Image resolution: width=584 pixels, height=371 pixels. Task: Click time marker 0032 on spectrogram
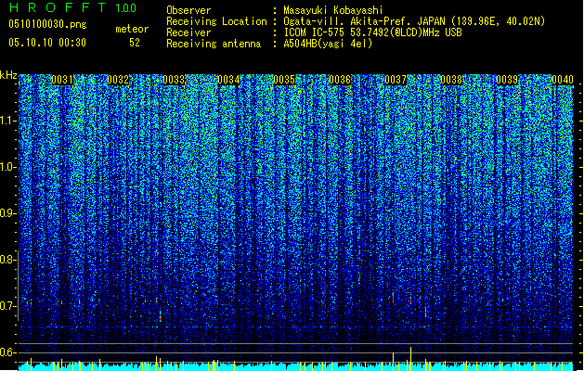click(x=118, y=80)
